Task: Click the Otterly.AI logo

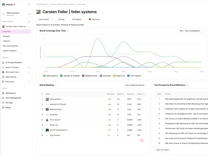Action: (x=9, y=4)
